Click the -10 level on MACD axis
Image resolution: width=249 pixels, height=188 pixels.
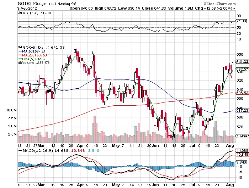[x=240, y=178]
